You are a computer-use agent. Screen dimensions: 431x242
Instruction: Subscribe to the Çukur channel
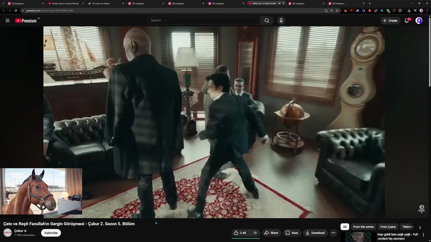coord(51,233)
